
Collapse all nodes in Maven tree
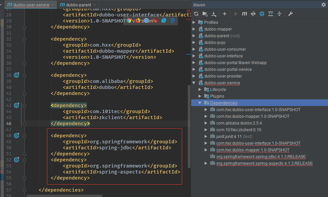point(279,14)
